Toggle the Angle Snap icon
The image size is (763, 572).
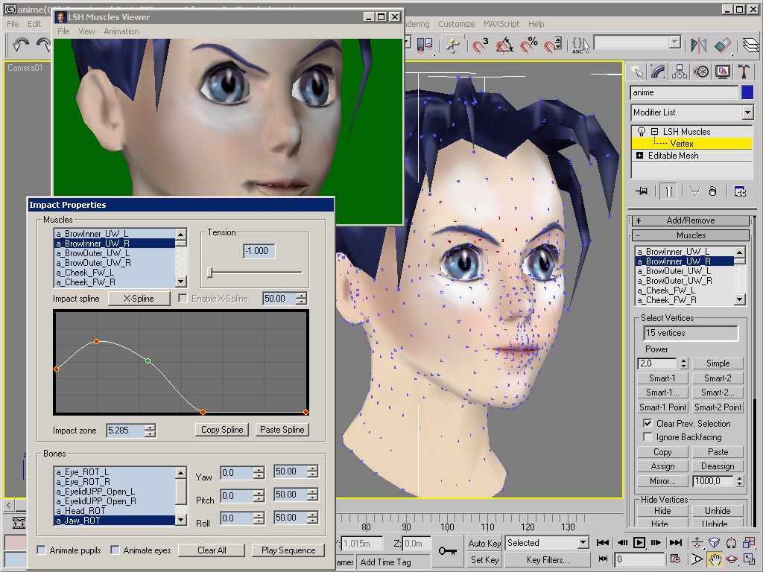tap(504, 45)
